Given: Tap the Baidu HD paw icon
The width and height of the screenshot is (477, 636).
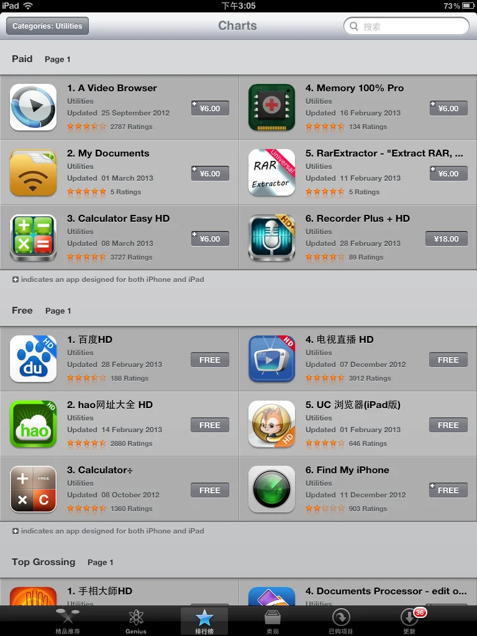Looking at the screenshot, I should pos(34,358).
